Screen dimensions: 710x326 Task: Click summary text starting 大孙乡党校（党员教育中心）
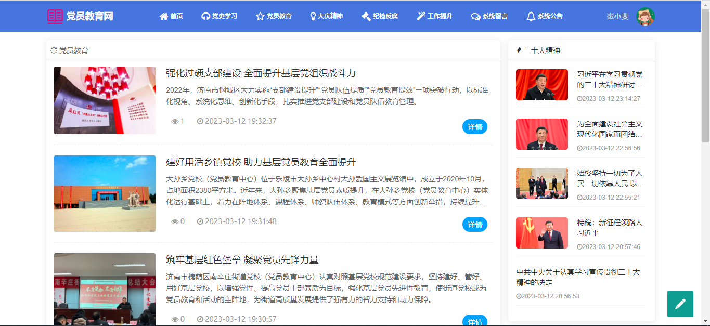click(327, 190)
